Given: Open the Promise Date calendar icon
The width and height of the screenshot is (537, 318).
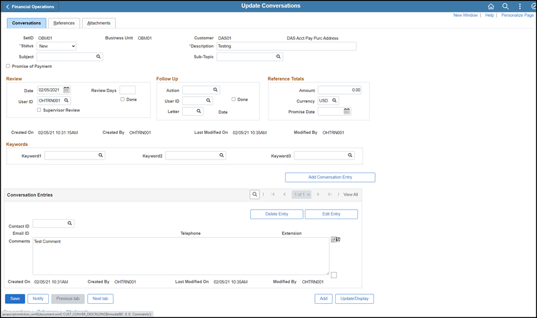Looking at the screenshot, I should tap(346, 111).
